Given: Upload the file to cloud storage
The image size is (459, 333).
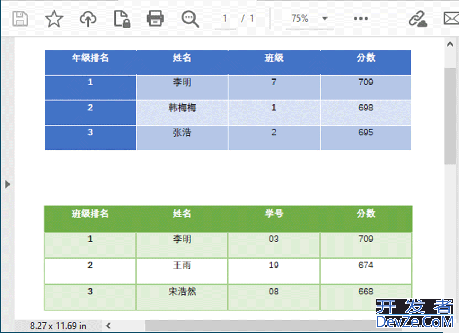Looking at the screenshot, I should pyautogui.click(x=88, y=19).
